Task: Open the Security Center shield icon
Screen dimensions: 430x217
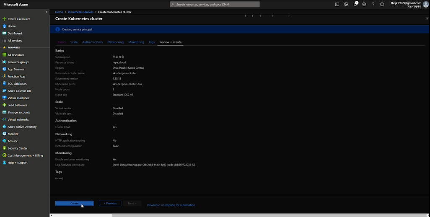Action: pos(4,148)
